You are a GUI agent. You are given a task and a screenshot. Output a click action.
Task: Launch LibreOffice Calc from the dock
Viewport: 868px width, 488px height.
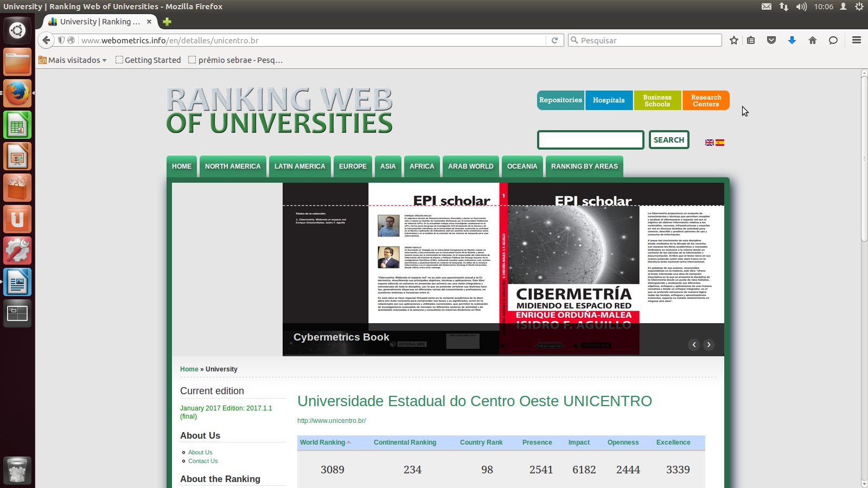17,126
